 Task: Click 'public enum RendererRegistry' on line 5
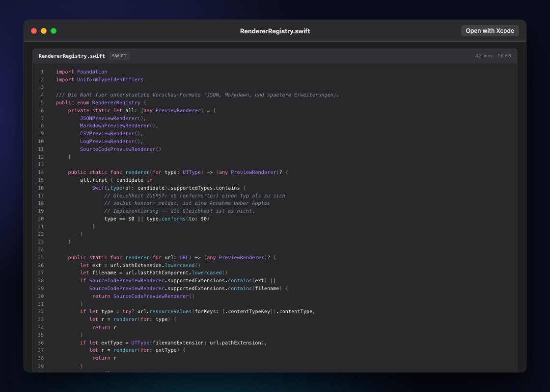(98, 102)
